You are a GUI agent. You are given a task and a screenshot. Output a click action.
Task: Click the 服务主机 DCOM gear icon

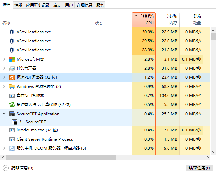click(12, 148)
